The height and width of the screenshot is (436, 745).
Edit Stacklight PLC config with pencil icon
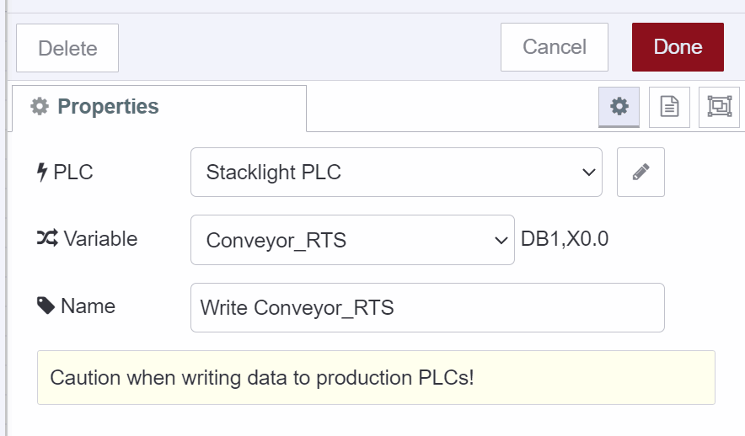(x=640, y=173)
